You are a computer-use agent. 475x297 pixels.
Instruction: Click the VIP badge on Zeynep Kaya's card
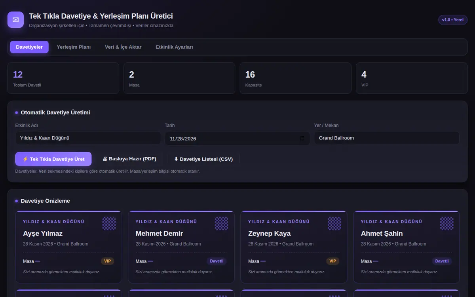(332, 261)
